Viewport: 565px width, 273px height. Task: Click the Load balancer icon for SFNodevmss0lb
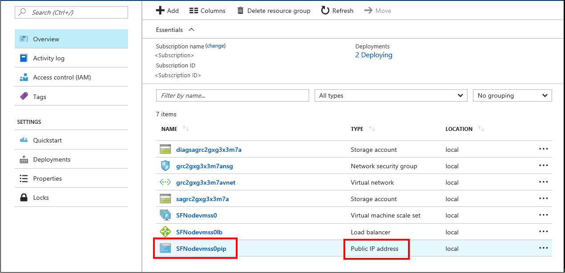tap(165, 232)
